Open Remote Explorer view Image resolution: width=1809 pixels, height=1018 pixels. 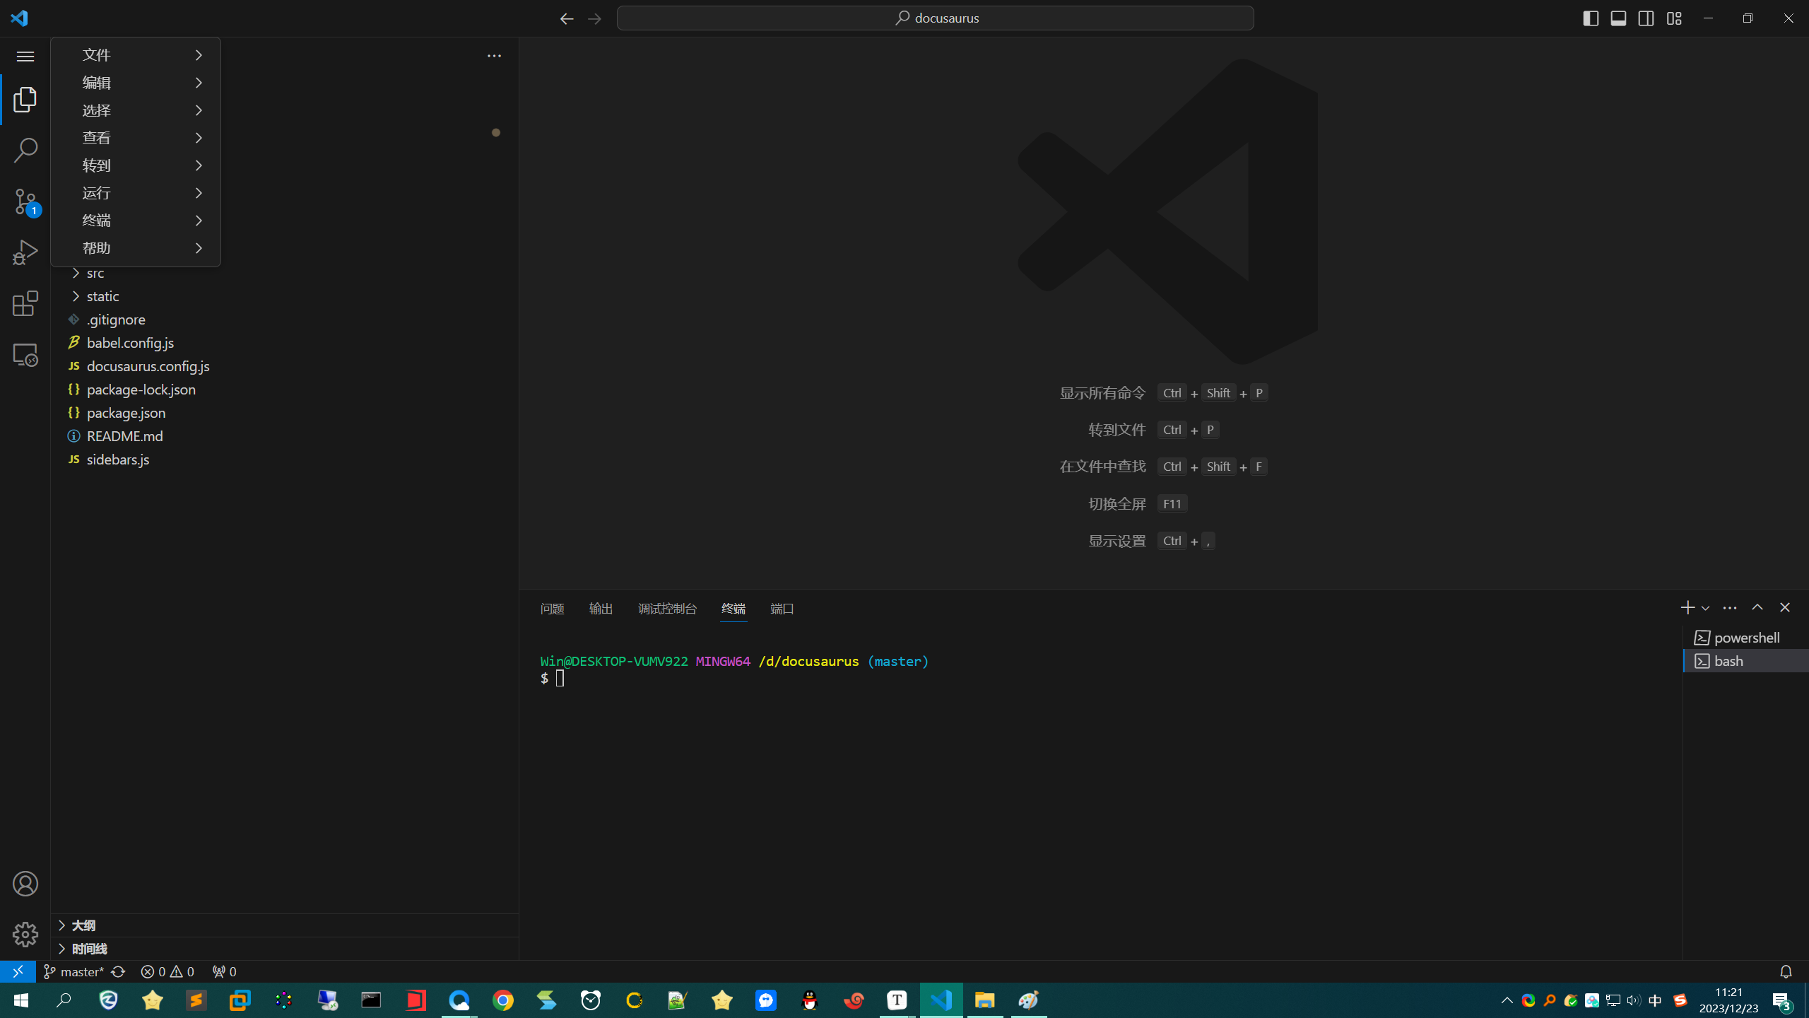(x=25, y=354)
